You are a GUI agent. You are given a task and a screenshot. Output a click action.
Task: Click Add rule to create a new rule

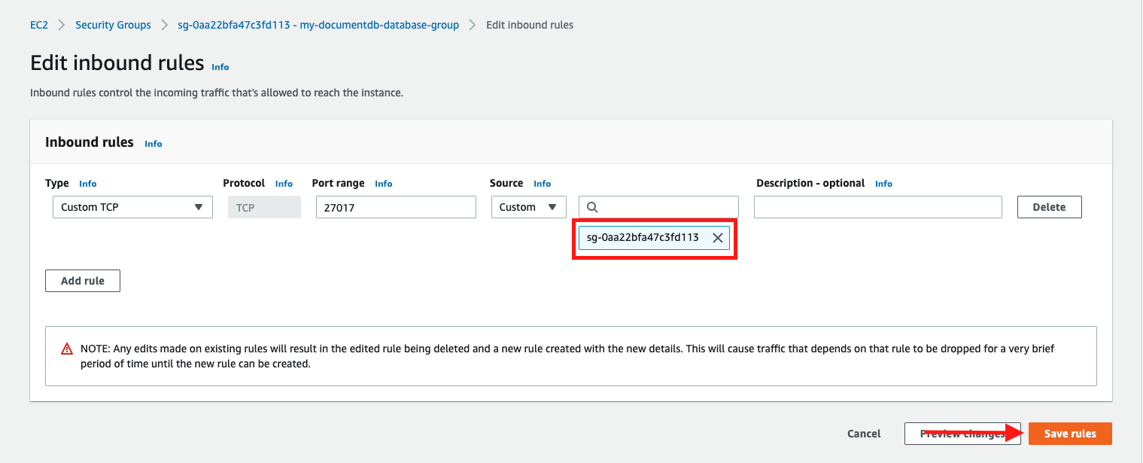pos(82,280)
